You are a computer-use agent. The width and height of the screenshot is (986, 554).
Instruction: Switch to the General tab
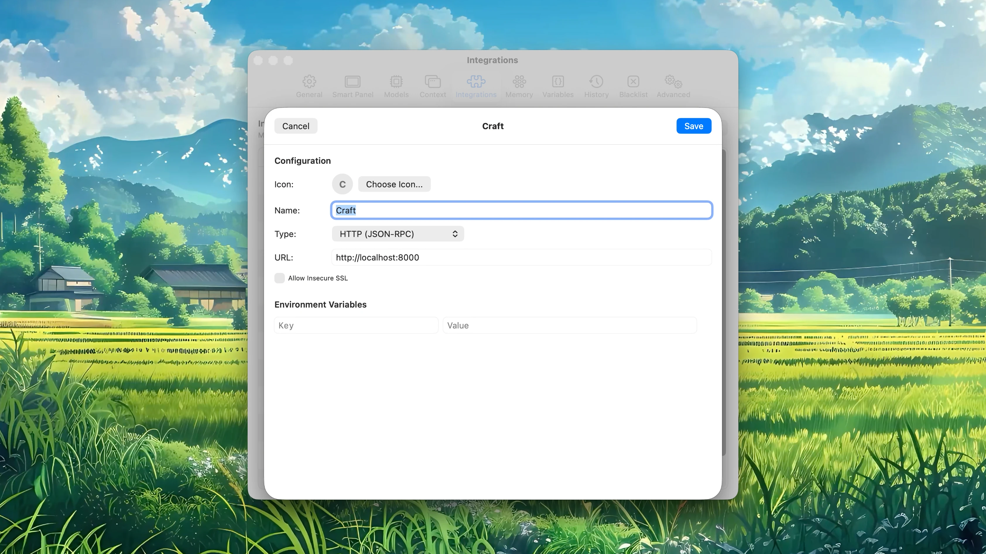(309, 86)
